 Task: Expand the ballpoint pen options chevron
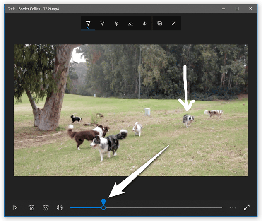(x=88, y=28)
